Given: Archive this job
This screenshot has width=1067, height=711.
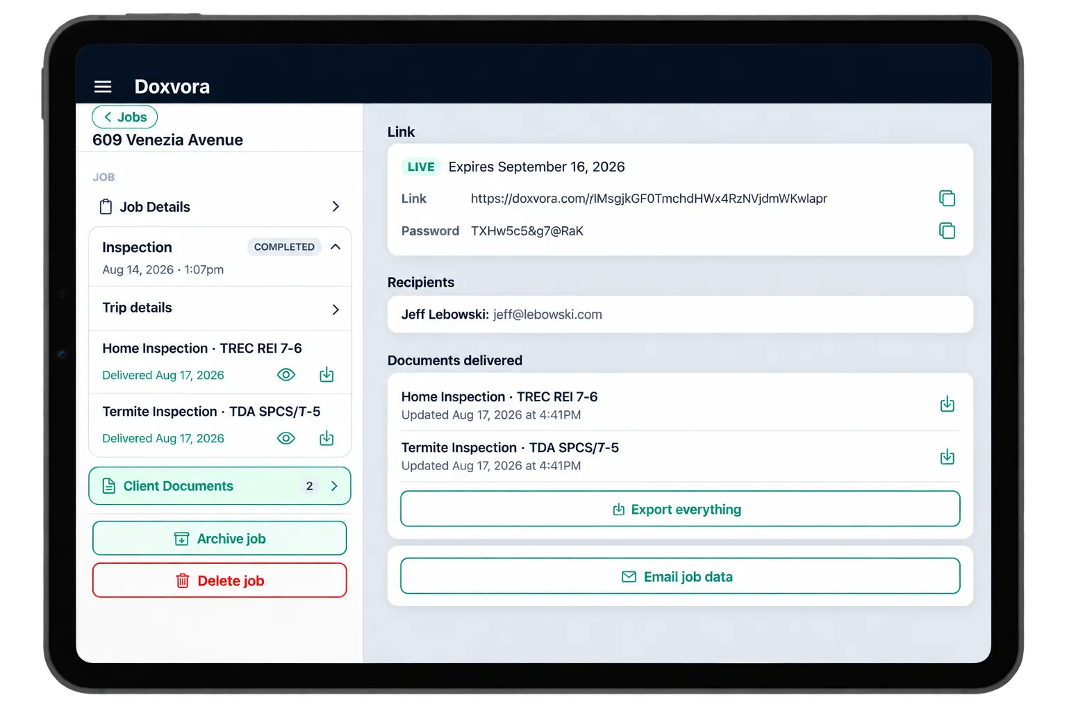Looking at the screenshot, I should pyautogui.click(x=220, y=538).
